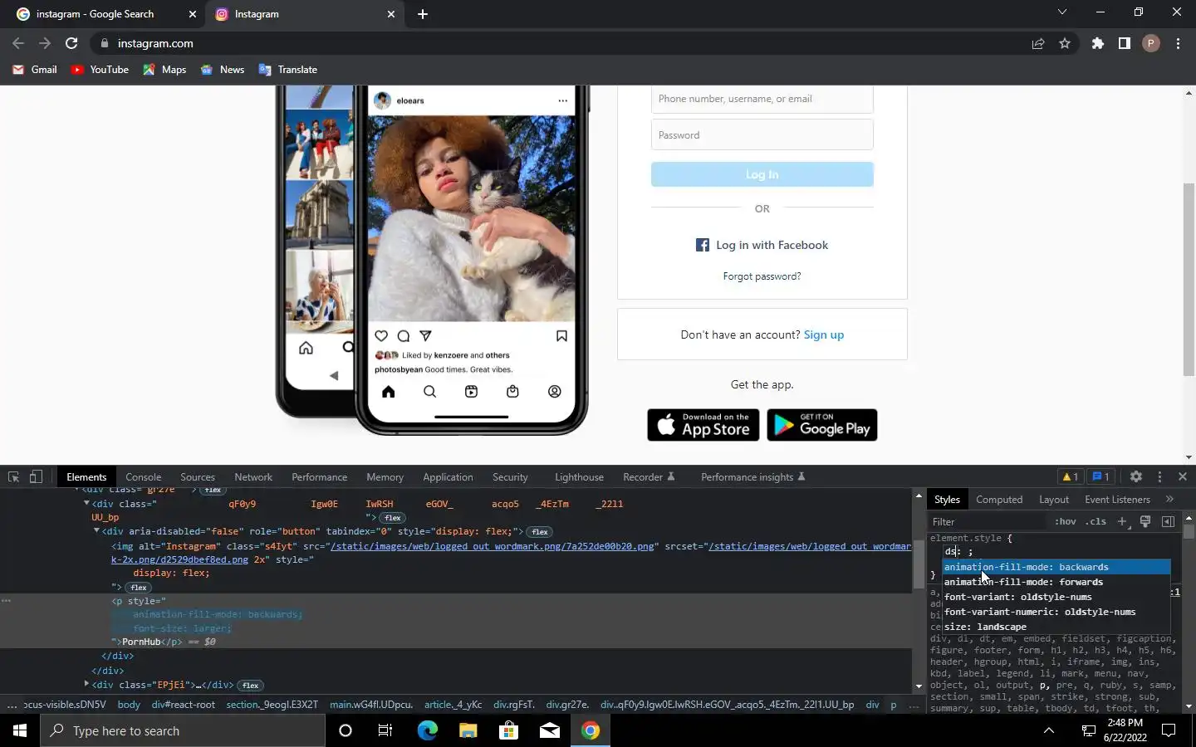This screenshot has height=747, width=1196.
Task: Switch to the Console tab
Action: point(143,476)
